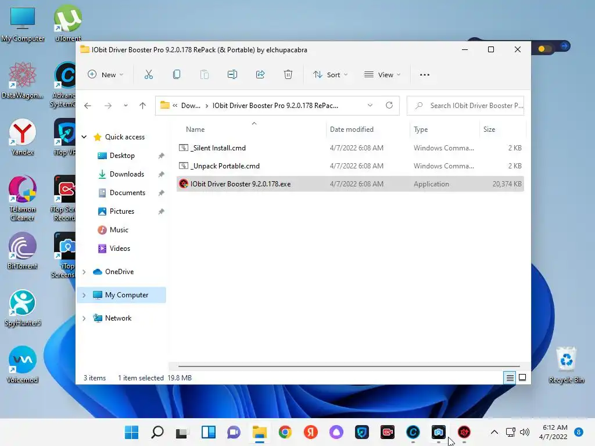Open File Explorer on taskbar

260,432
